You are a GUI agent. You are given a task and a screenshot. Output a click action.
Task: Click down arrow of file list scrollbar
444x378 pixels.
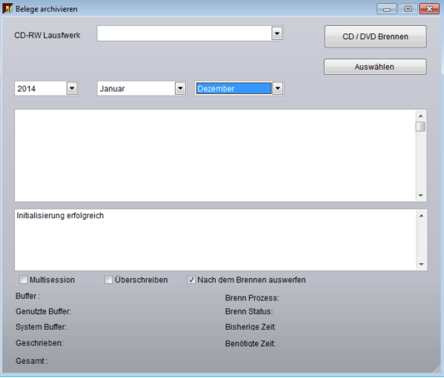point(421,196)
